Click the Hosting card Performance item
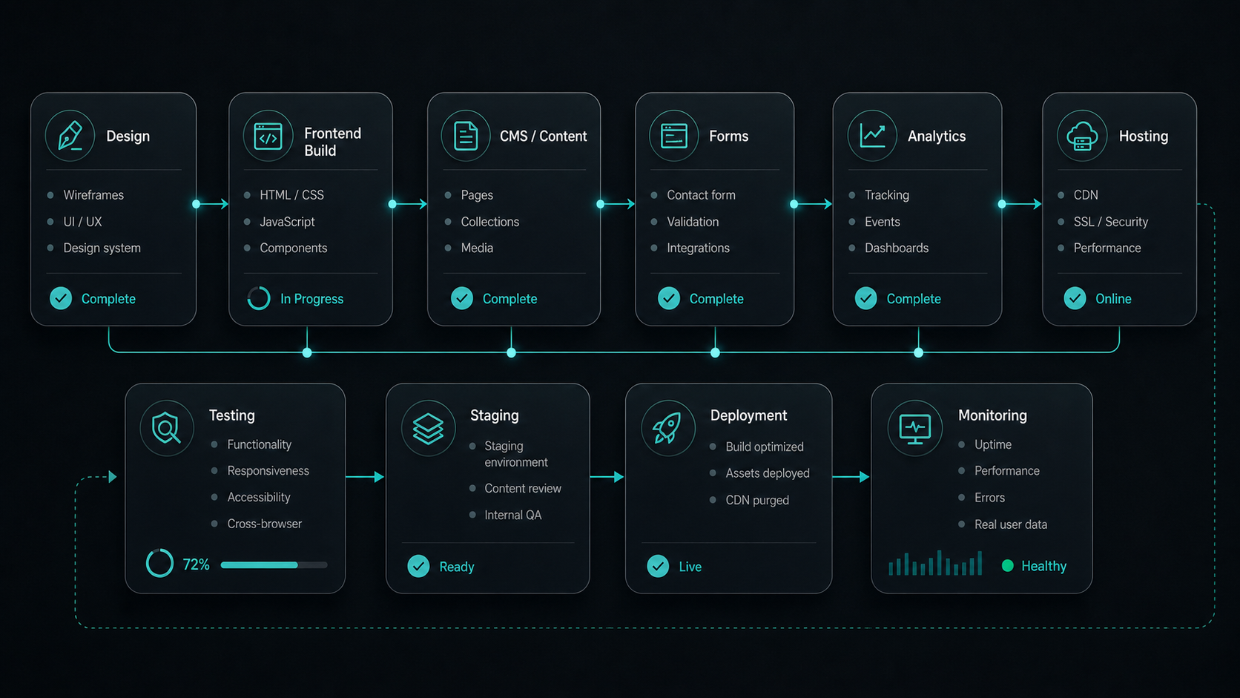The image size is (1240, 698). pyautogui.click(x=1107, y=248)
